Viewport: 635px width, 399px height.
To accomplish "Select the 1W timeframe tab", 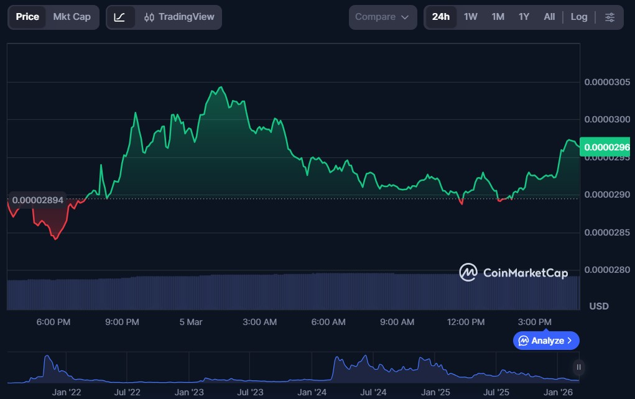I will (x=471, y=17).
